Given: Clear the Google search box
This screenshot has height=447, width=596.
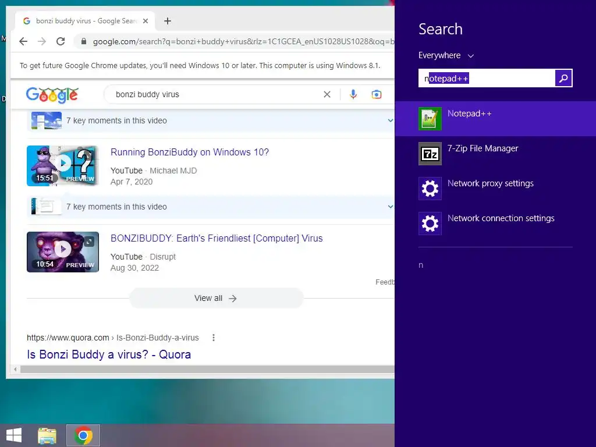Looking at the screenshot, I should tap(327, 94).
